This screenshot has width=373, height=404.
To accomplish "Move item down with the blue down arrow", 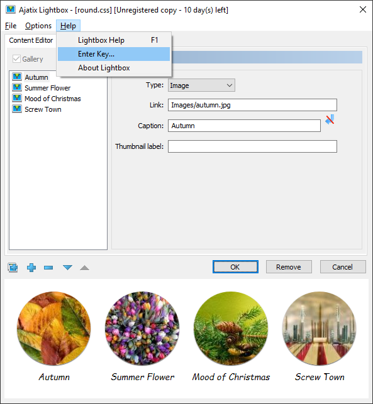I will pyautogui.click(x=67, y=268).
